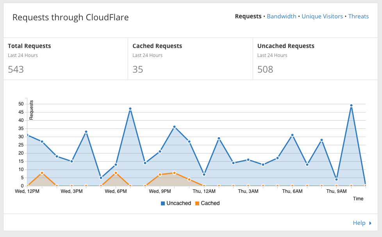
Task: Click the Uncached Requests heading
Action: pos(286,46)
